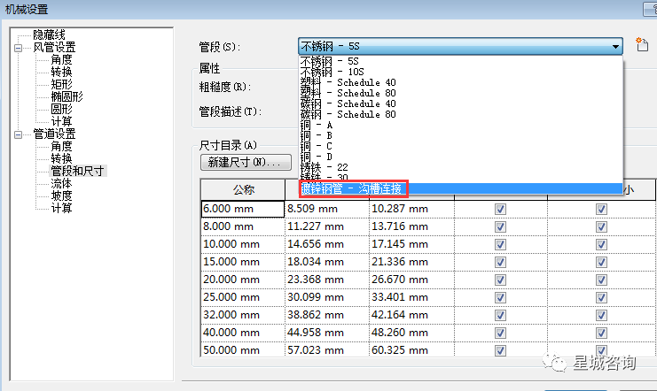Screen dimensions: 657x391
Task: Toggle first checkbox in 8.000 mm row
Action: tap(500, 226)
